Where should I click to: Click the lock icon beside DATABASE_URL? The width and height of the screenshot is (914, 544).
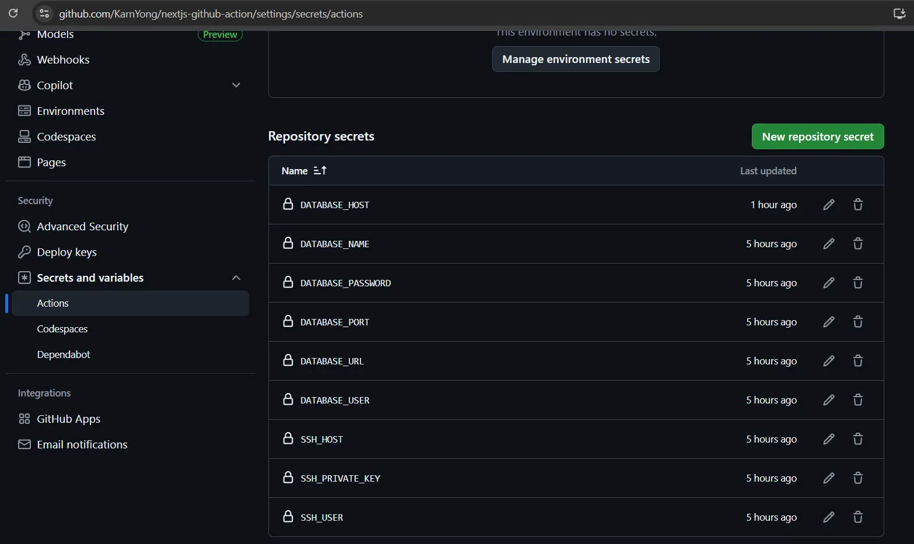tap(288, 360)
